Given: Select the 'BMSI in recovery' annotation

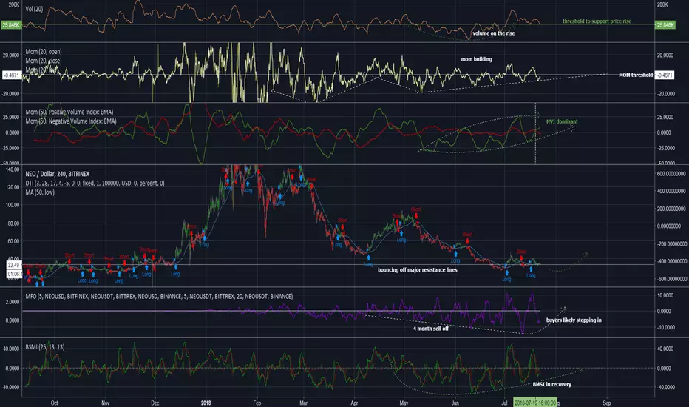Looking at the screenshot, I should pyautogui.click(x=552, y=384).
